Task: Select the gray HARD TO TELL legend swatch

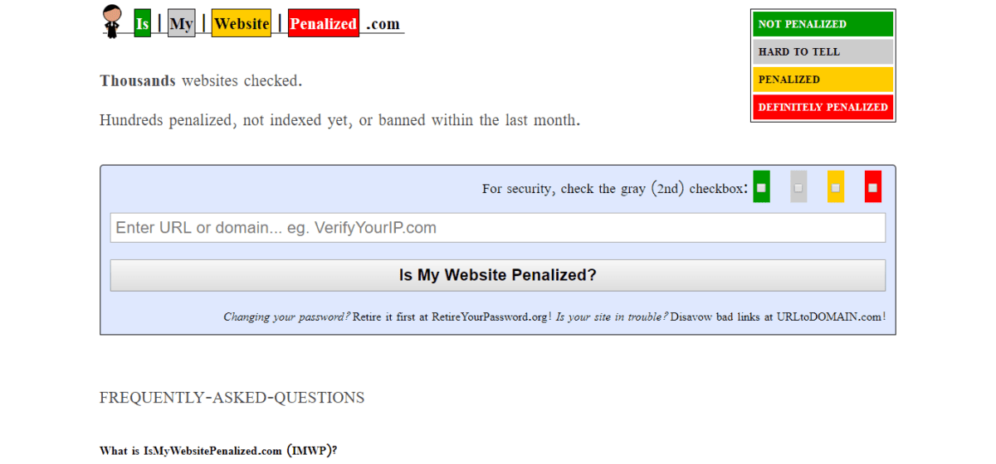Action: [x=823, y=51]
